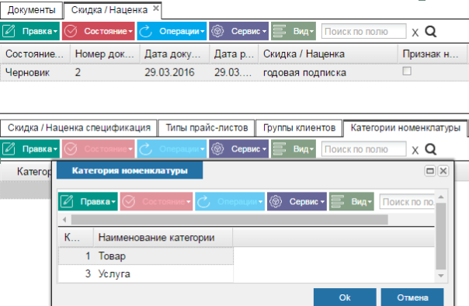Viewport: 469px width, 306px height.
Task: Open the top Состояние dropdown arrow
Action: click(130, 31)
